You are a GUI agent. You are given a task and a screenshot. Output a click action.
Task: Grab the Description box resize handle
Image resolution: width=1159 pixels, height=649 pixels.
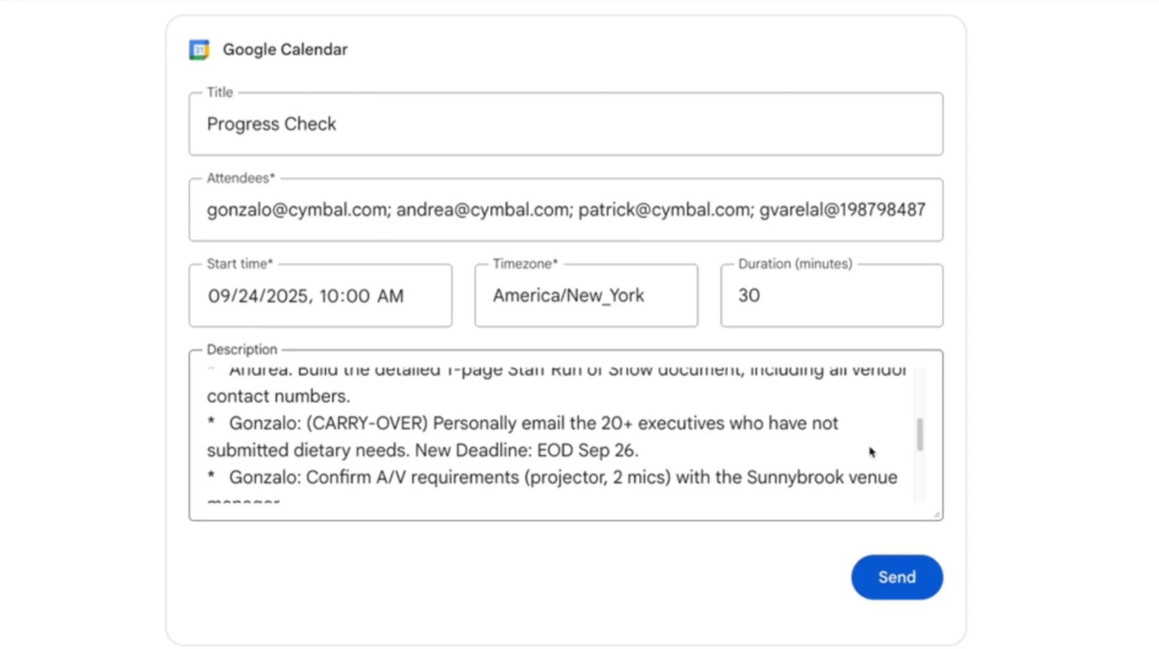point(936,514)
